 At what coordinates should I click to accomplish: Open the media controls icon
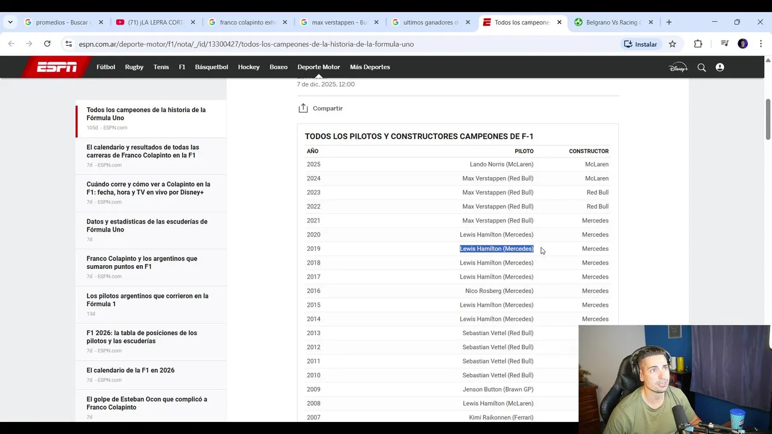(x=725, y=44)
